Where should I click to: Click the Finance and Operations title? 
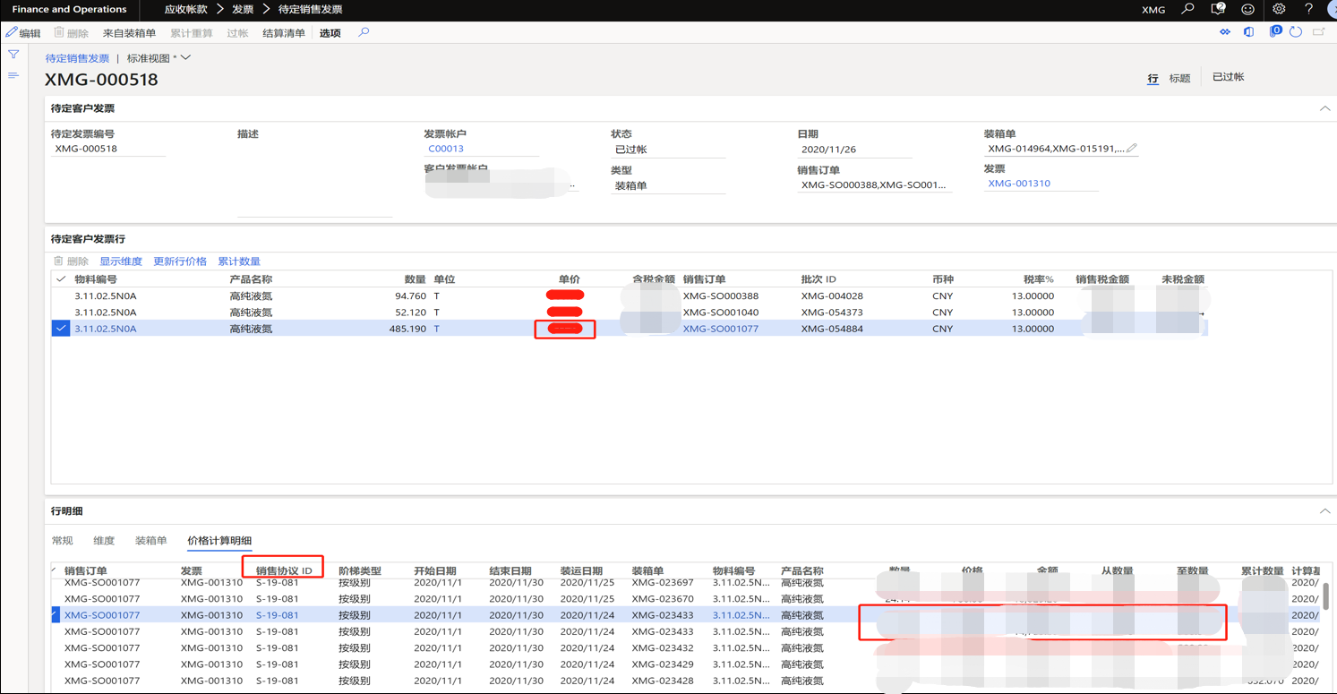pyautogui.click(x=69, y=10)
